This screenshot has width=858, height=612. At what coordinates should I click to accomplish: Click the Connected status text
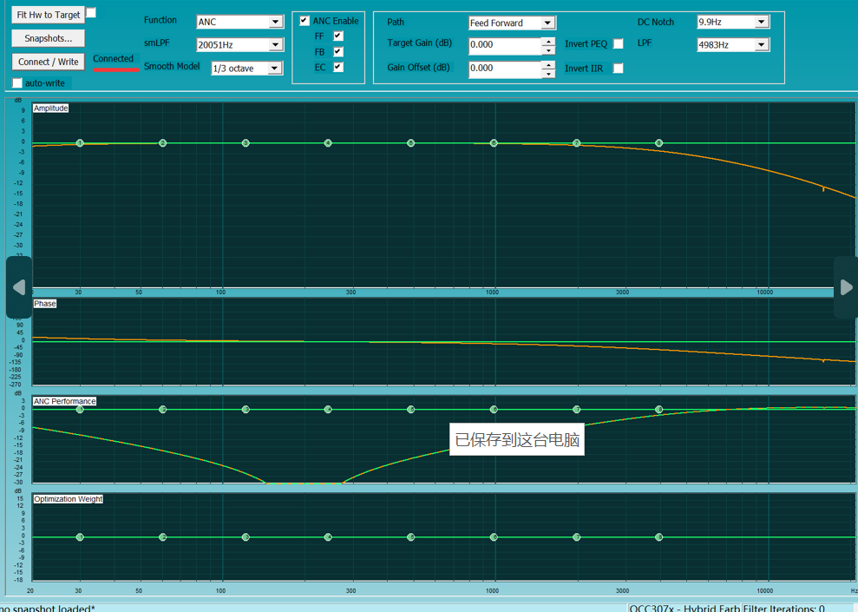[114, 58]
